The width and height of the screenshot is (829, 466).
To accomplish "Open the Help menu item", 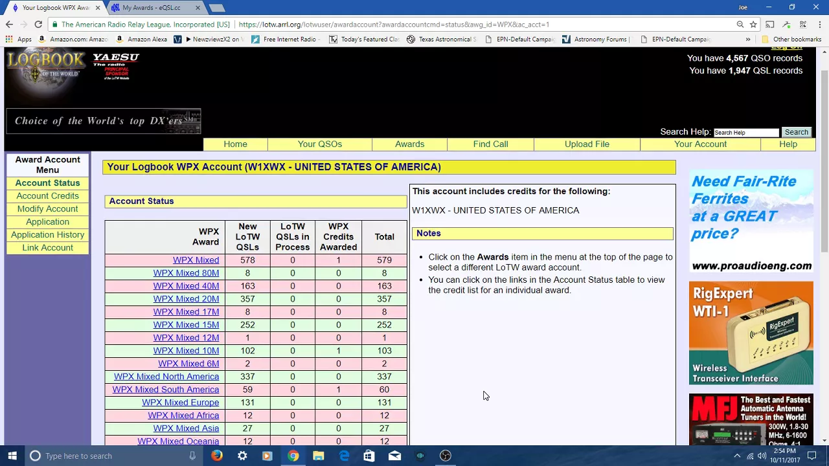I will (788, 144).
